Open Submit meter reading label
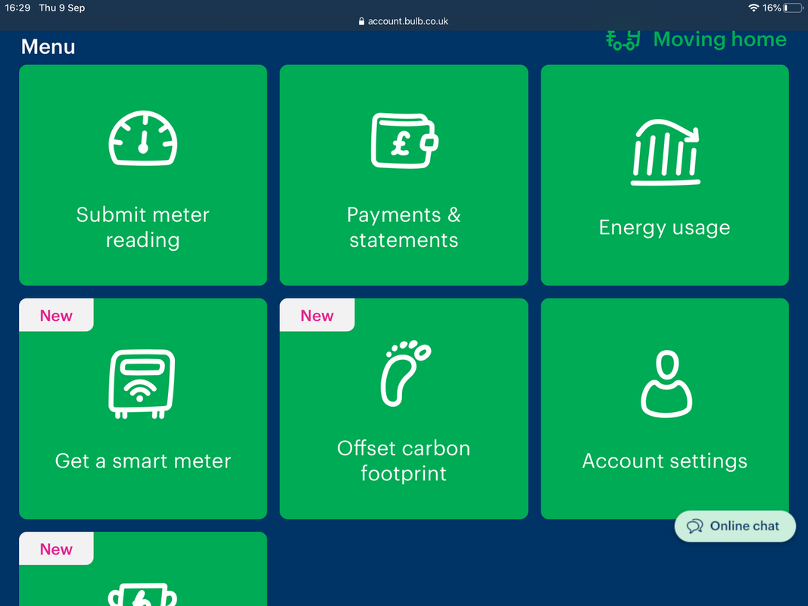Viewport: 808px width, 606px height. click(142, 227)
